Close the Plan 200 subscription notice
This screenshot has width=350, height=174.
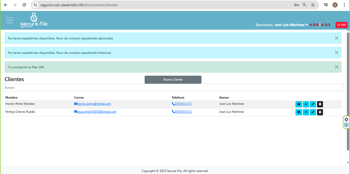pos(337,67)
